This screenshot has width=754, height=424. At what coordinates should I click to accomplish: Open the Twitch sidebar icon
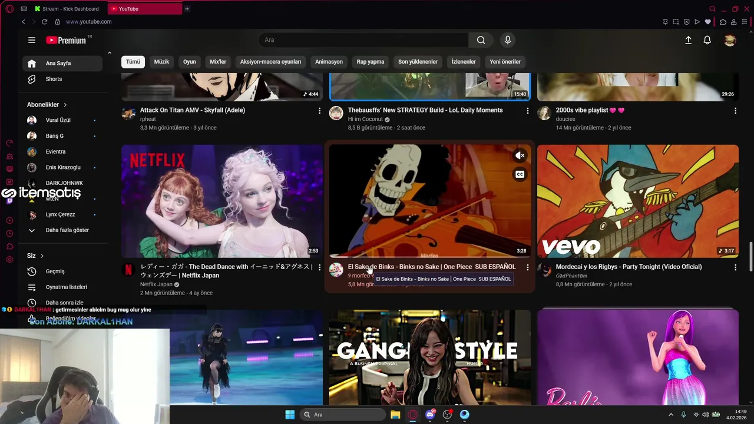point(9,201)
